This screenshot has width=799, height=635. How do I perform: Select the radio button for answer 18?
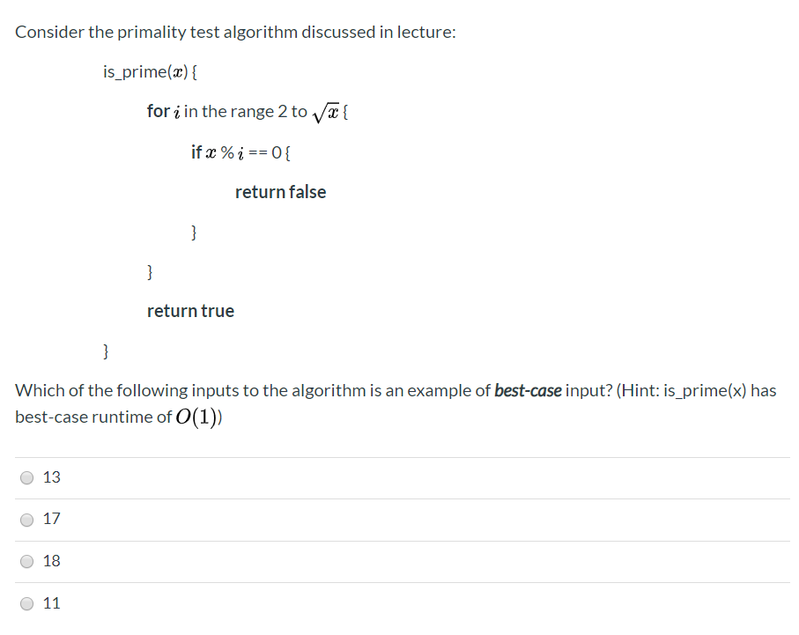pyautogui.click(x=26, y=561)
